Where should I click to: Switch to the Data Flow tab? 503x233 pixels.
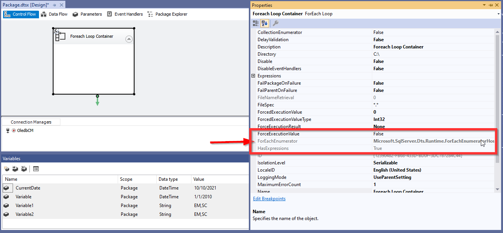point(54,14)
